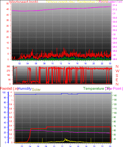Screen dimensions: 123x147
Task: Click hour 06 under the windspeed graph
Action: point(36,63)
